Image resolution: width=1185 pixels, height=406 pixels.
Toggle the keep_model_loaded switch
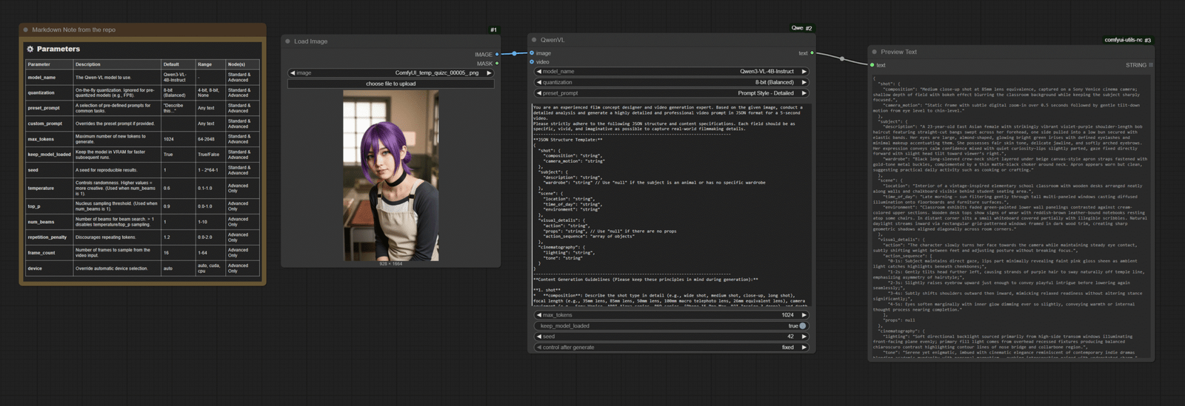coord(802,326)
